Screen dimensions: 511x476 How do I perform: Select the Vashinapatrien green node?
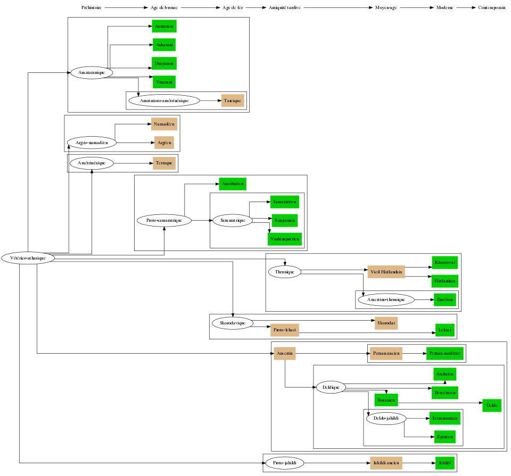(x=285, y=239)
